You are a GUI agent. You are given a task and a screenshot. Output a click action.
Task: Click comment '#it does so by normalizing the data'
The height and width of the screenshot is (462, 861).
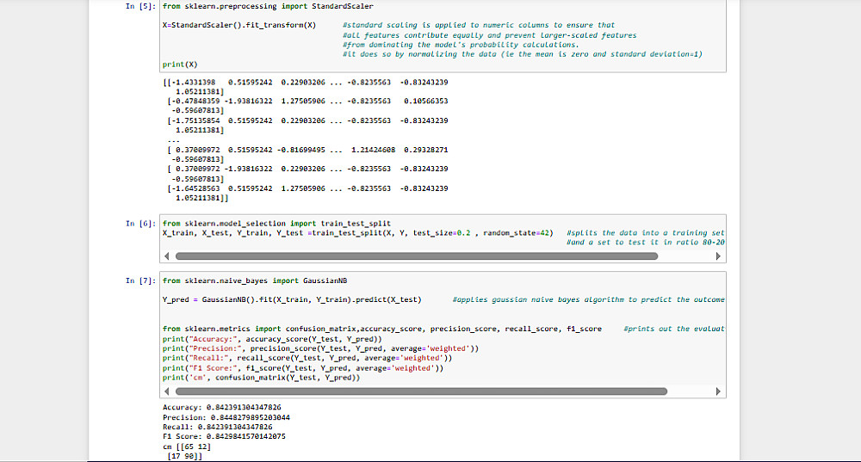[523, 54]
